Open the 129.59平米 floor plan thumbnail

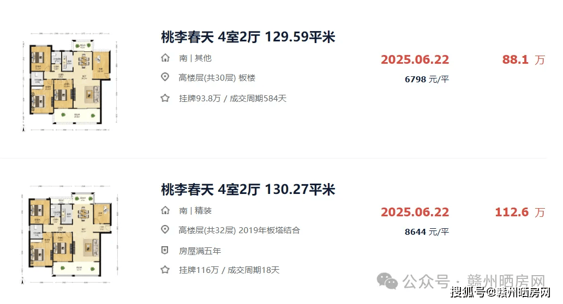[70, 82]
